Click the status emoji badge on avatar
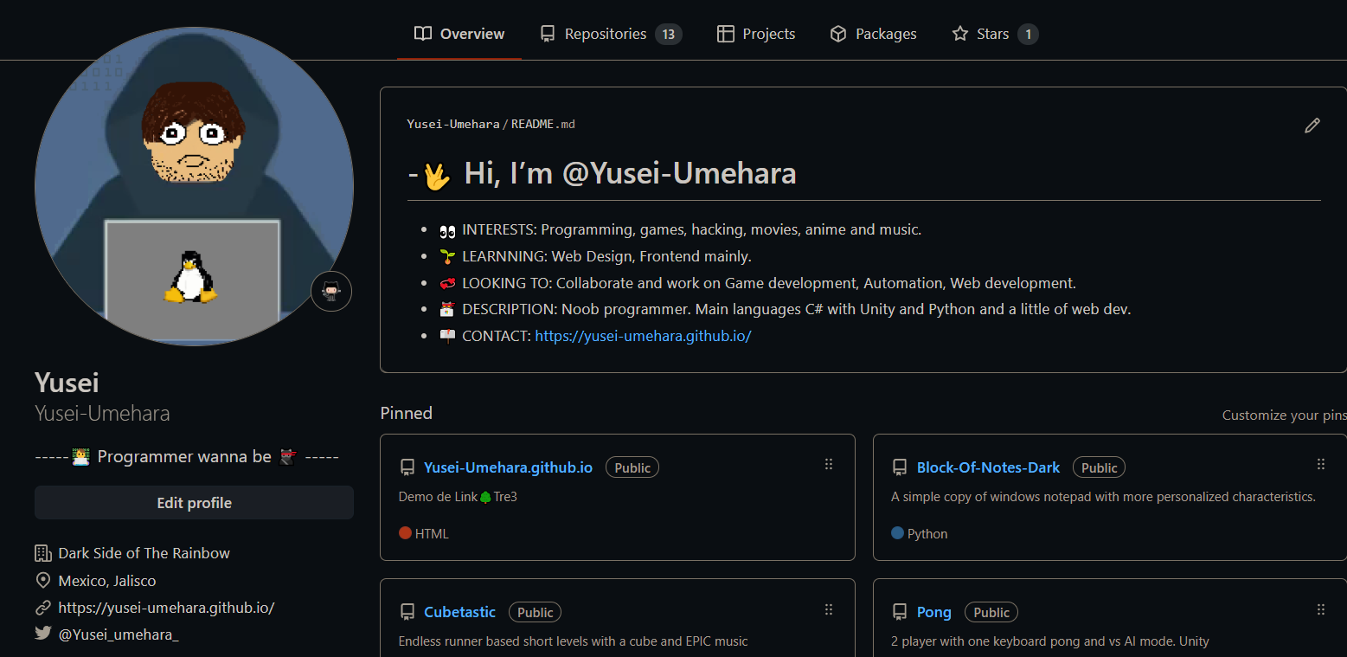 [x=331, y=291]
